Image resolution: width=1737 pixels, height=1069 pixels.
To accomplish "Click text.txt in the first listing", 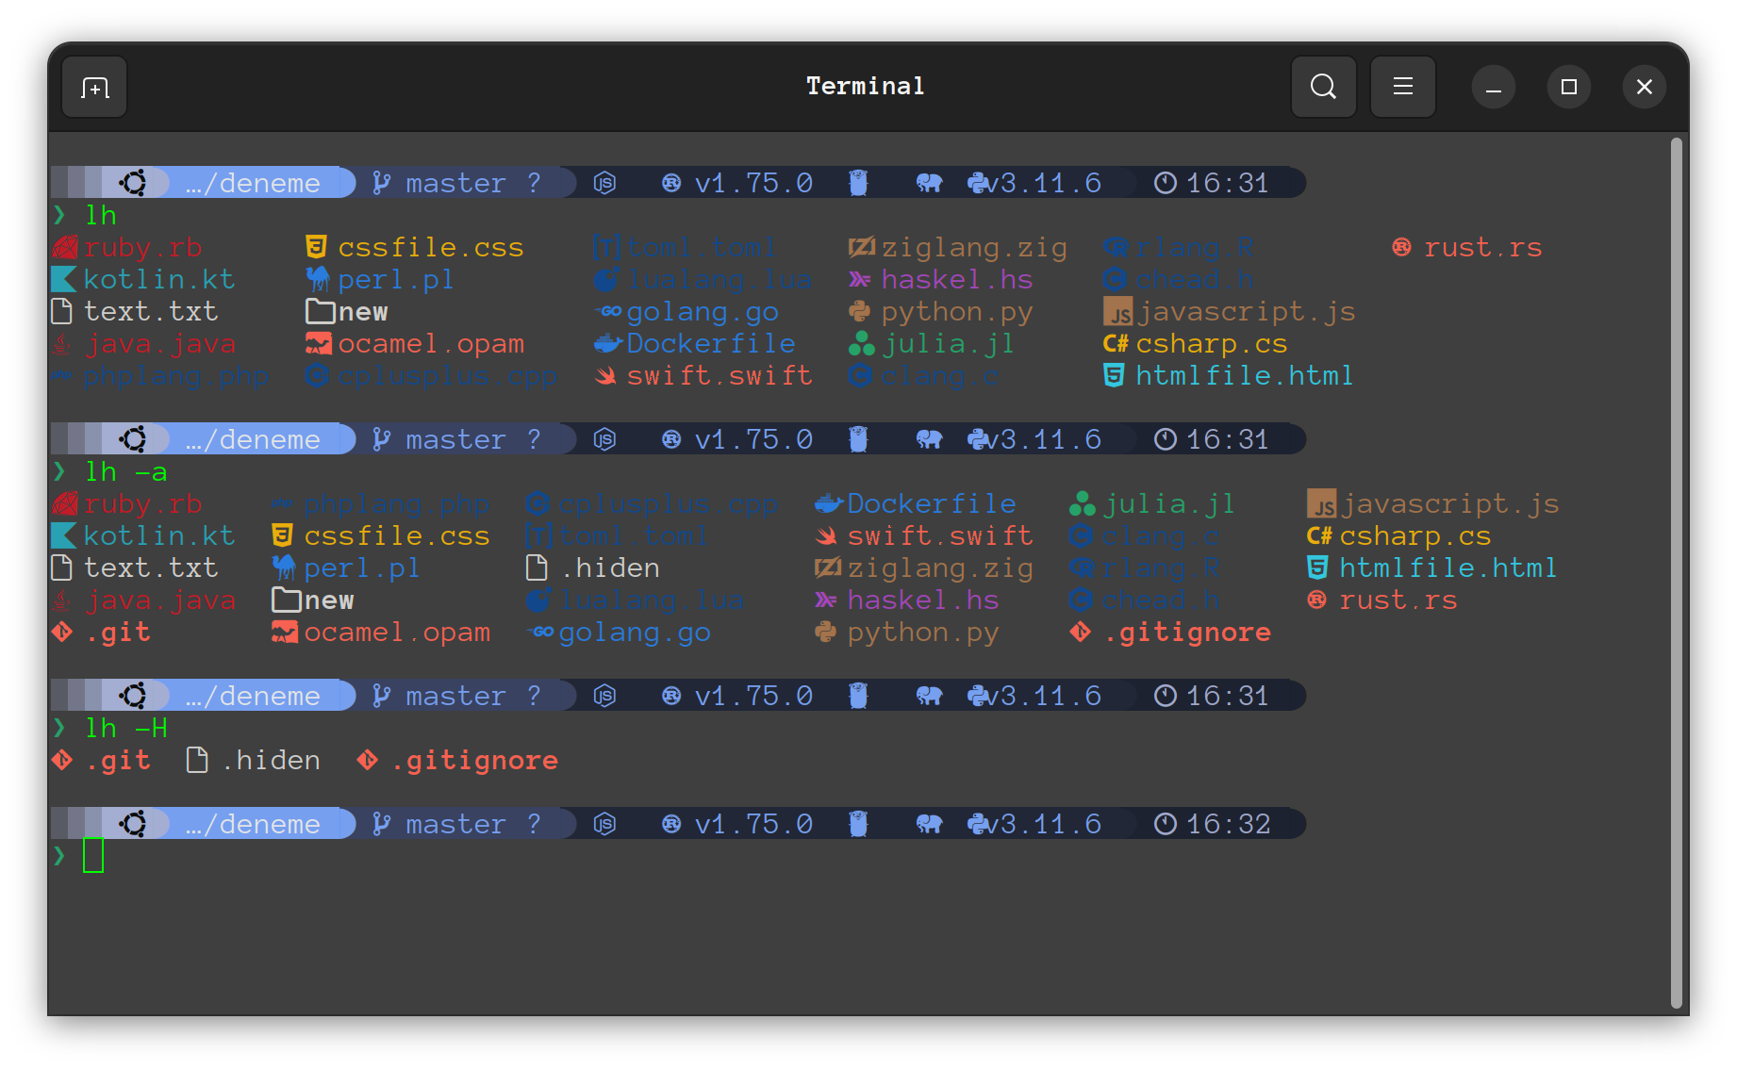I will click(x=151, y=311).
